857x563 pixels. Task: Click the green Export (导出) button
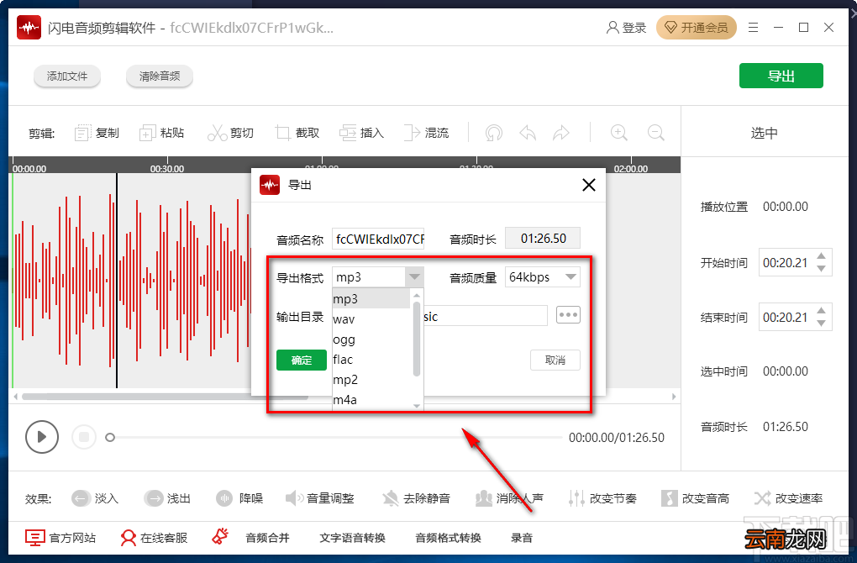coord(781,76)
